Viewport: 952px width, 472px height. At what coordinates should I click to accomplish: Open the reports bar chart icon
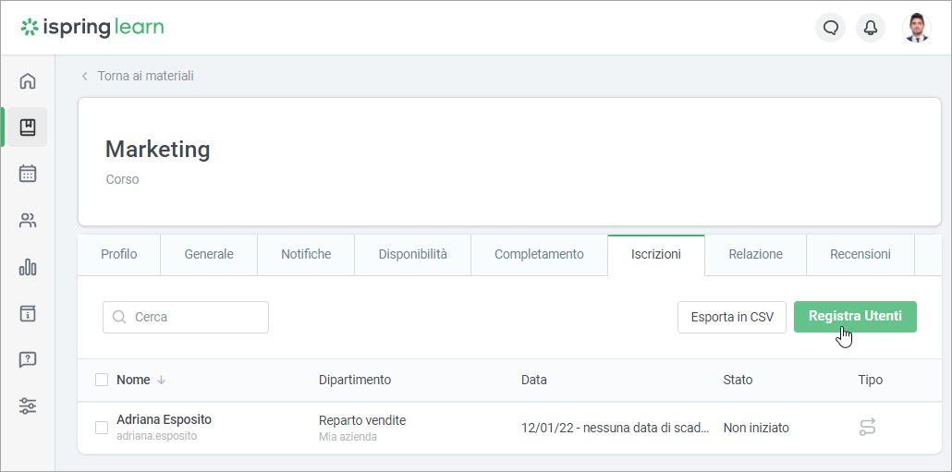coord(28,268)
